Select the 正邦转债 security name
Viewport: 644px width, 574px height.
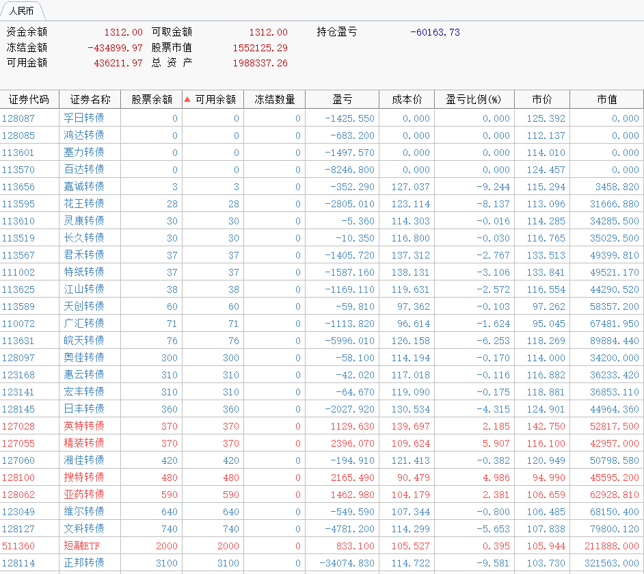click(x=84, y=562)
